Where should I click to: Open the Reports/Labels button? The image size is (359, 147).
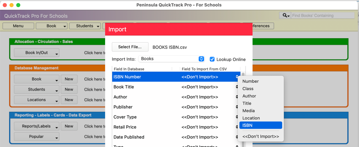coord(37,126)
